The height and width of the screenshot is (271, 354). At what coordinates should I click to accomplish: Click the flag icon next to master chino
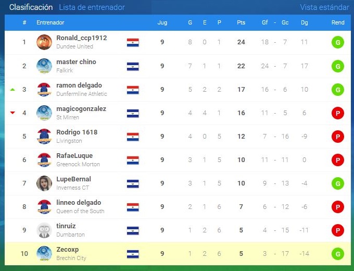tap(133, 67)
